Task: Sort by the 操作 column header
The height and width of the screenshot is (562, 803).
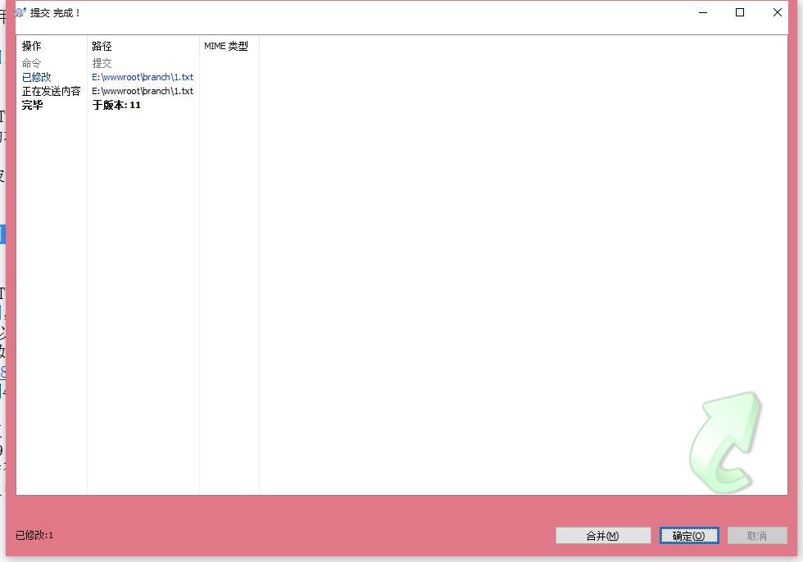Action: [x=51, y=46]
